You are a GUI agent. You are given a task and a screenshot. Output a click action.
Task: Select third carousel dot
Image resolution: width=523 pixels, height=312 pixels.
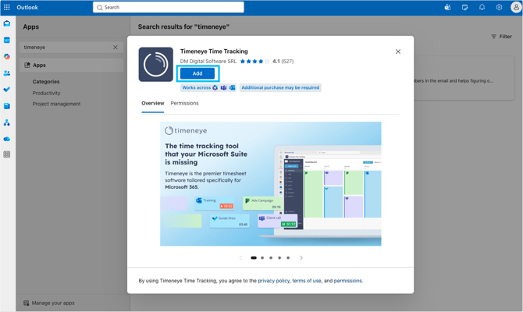coord(271,257)
